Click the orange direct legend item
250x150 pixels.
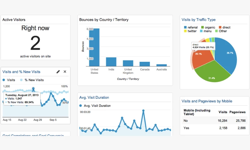click(224, 27)
